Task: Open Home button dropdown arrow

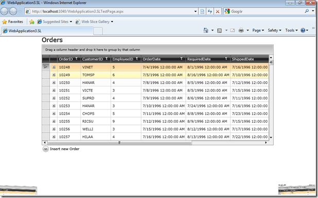Action: [213, 30]
